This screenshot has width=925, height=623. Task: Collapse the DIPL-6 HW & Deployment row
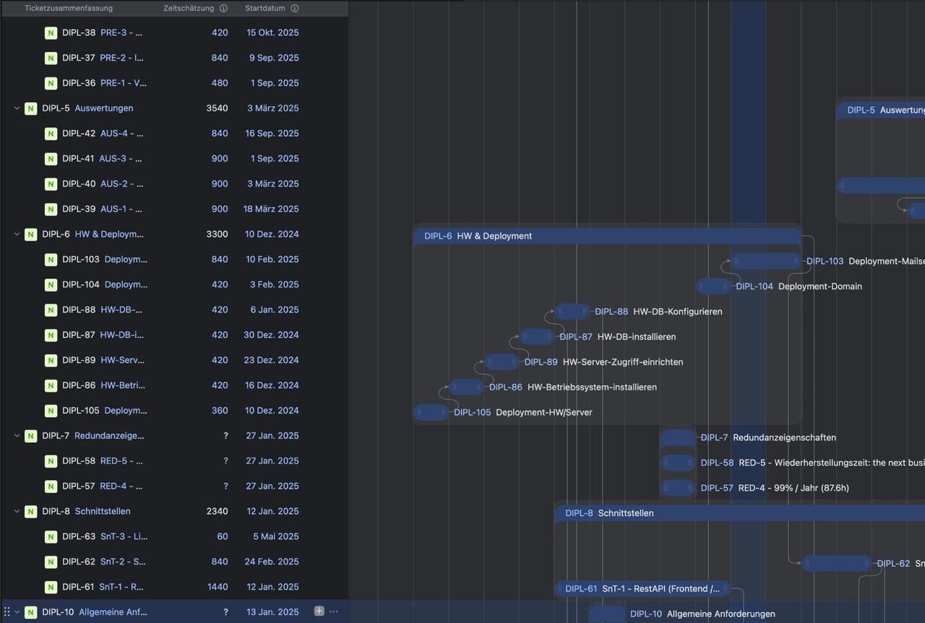(x=17, y=234)
